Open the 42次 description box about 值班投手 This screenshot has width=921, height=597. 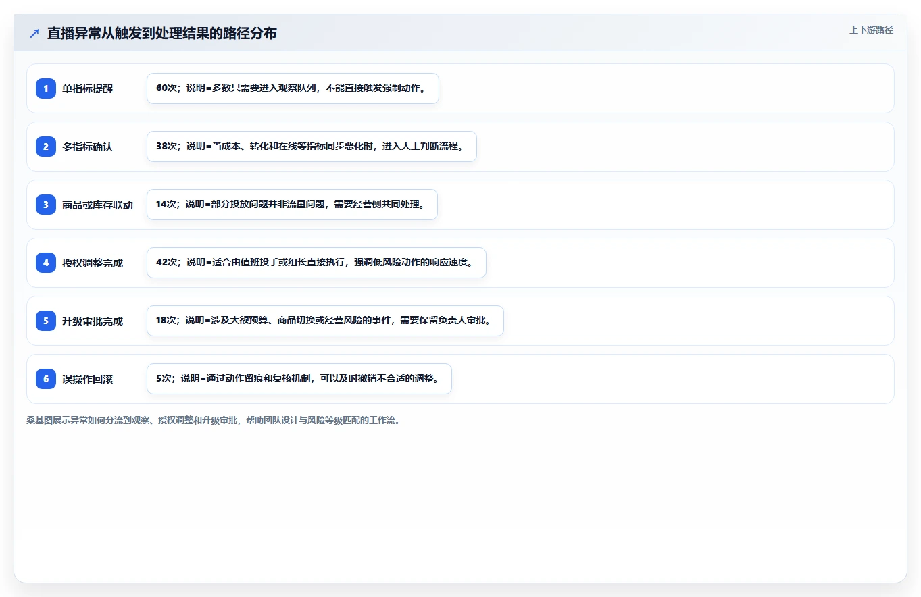(x=316, y=263)
